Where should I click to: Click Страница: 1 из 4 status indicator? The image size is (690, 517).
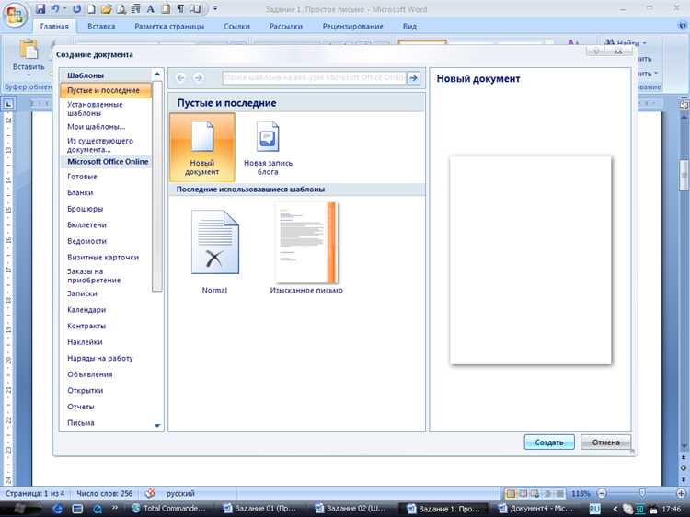[35, 494]
